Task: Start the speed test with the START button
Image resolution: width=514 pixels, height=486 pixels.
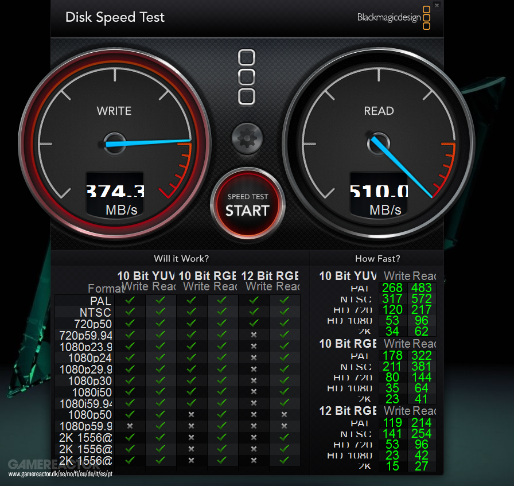Action: [x=247, y=204]
